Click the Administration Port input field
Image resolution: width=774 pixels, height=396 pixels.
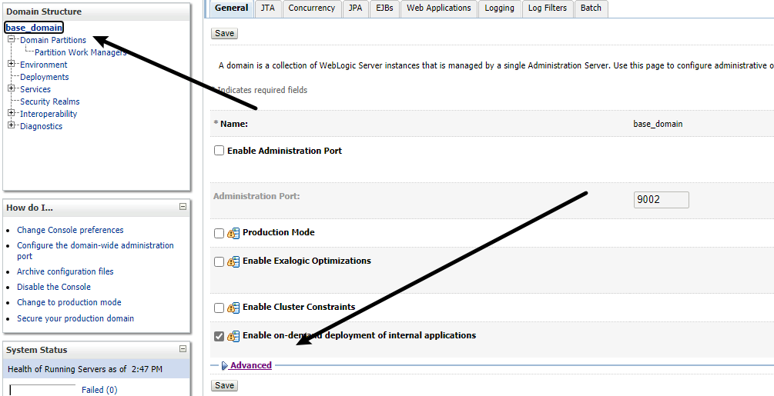click(x=661, y=200)
